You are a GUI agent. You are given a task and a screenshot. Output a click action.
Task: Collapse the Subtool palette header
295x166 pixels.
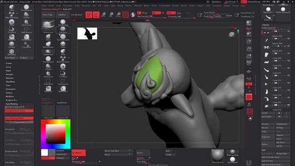point(265,24)
